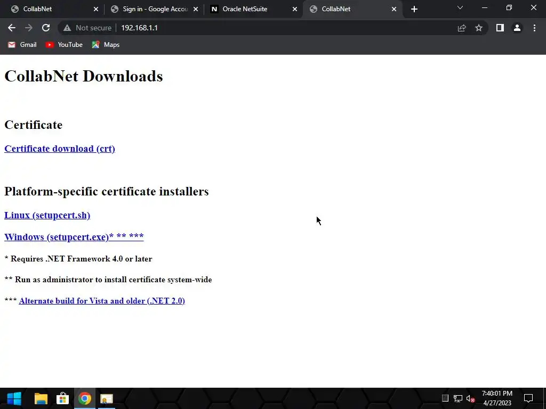Screen dimensions: 546x409
Task: Open the notification center icon
Action: (528, 398)
